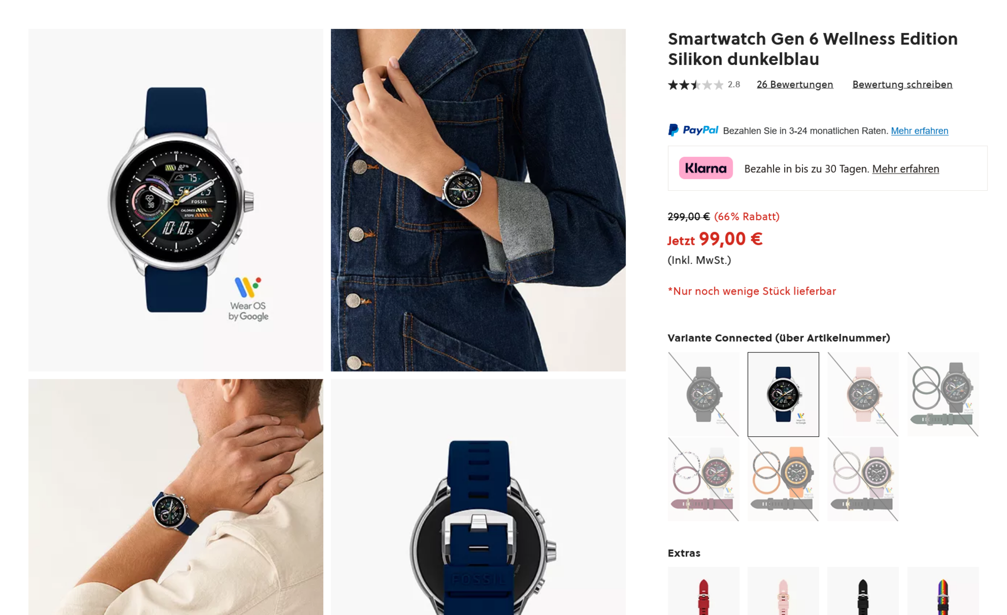Choose the dark blue watch variant
This screenshot has height=615, width=1007.
(x=783, y=394)
